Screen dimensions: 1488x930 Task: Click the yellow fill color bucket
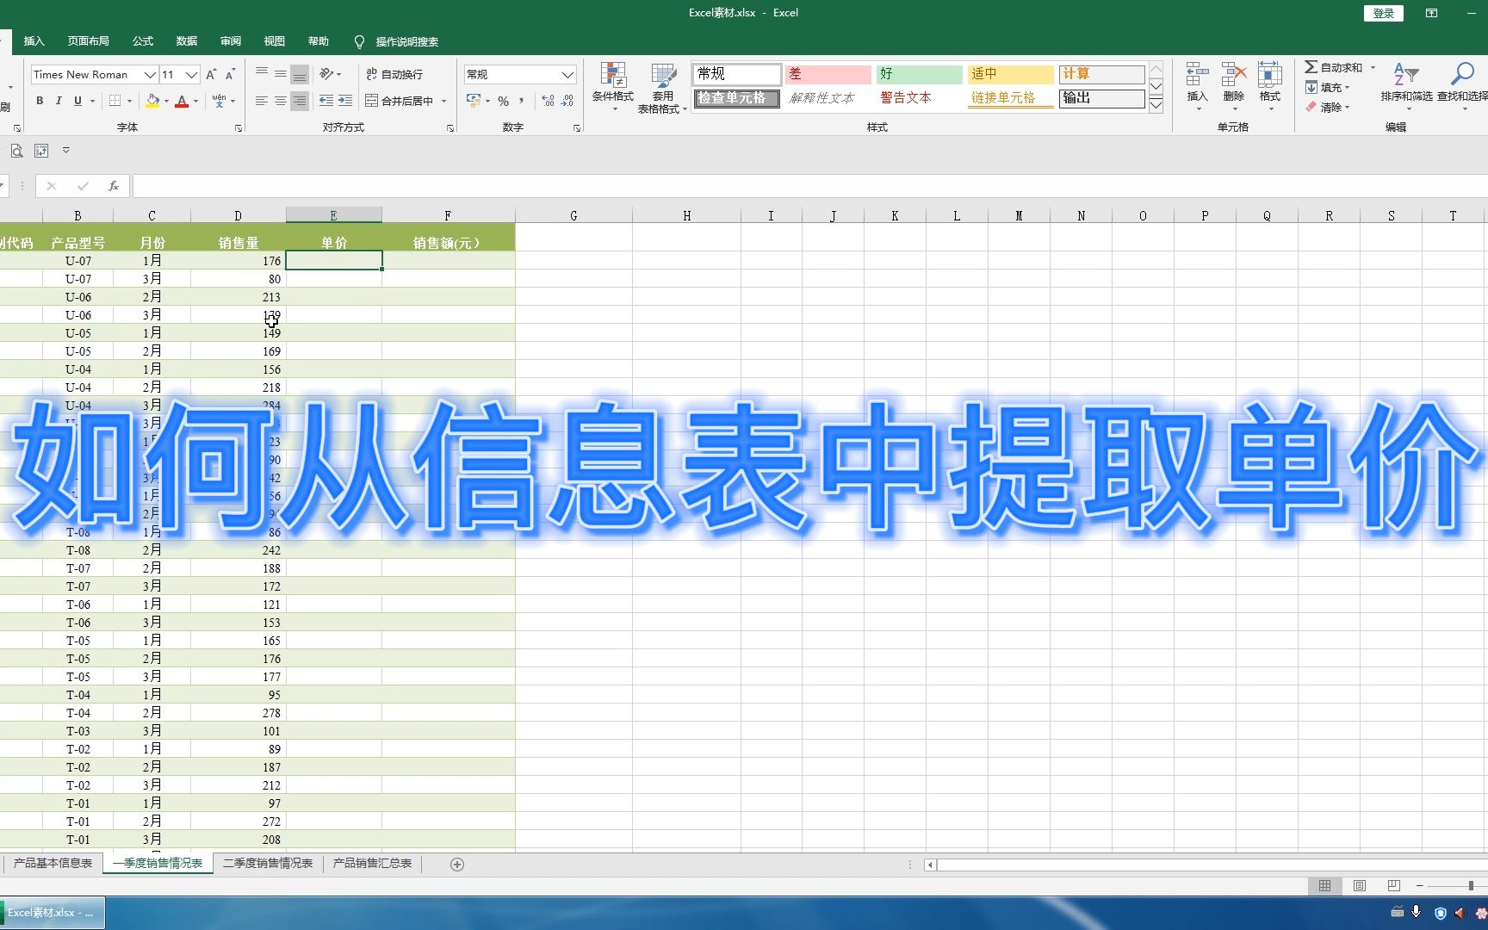tap(152, 101)
